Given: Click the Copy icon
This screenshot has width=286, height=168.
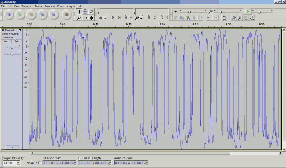Looking at the screenshot, I should [x=182, y=18].
